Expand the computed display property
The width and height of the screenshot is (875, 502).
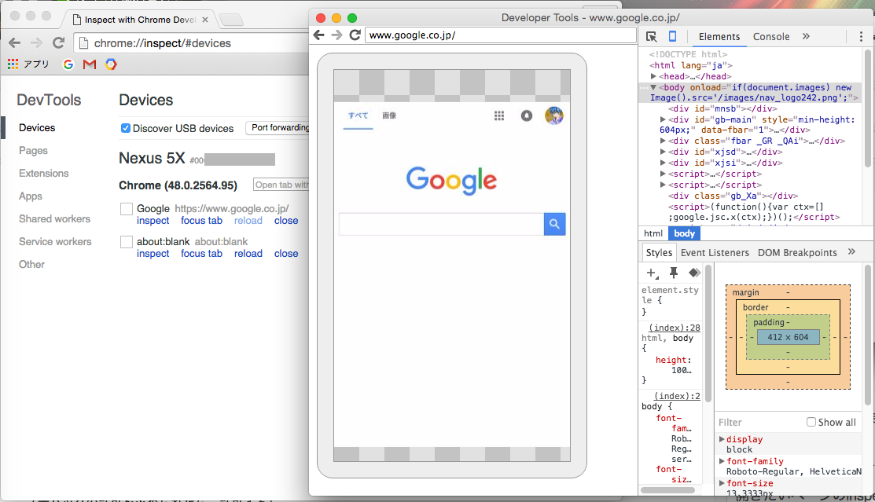pos(722,439)
